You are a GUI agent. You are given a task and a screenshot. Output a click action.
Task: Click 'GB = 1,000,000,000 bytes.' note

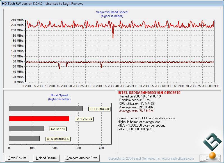(135, 129)
